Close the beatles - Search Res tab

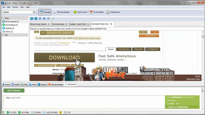(x=88, y=24)
